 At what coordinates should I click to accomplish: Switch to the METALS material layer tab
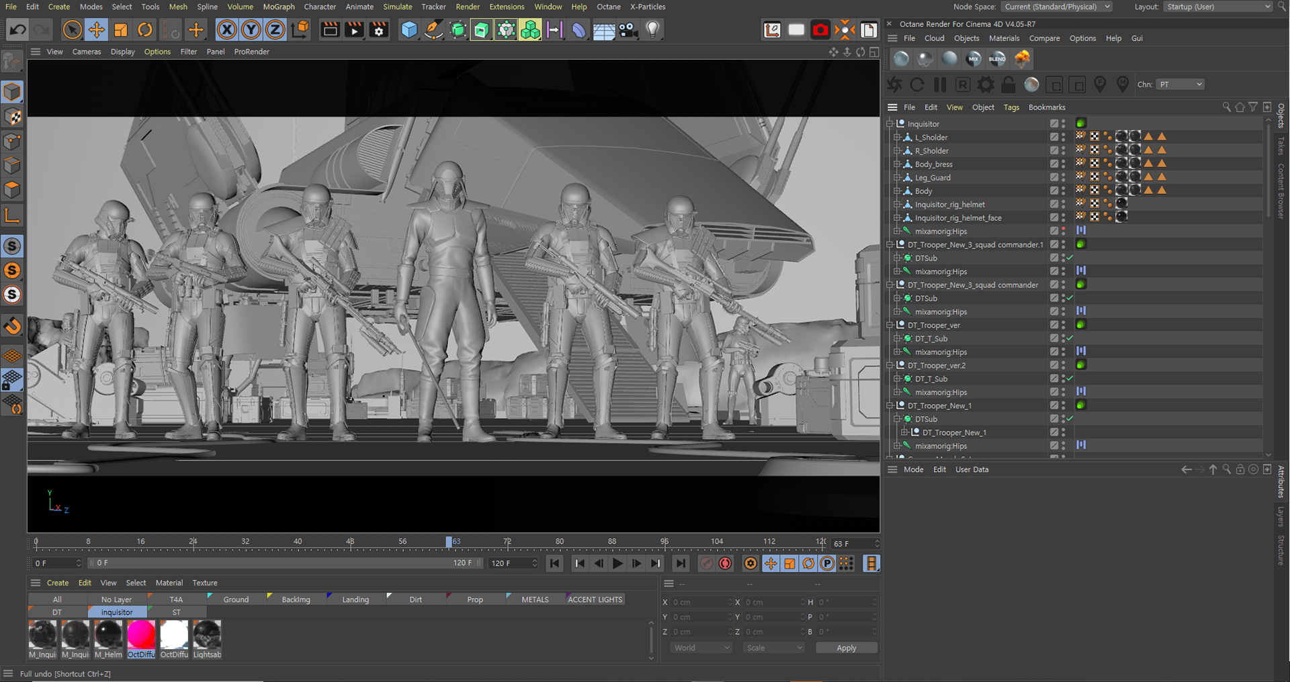pyautogui.click(x=535, y=599)
